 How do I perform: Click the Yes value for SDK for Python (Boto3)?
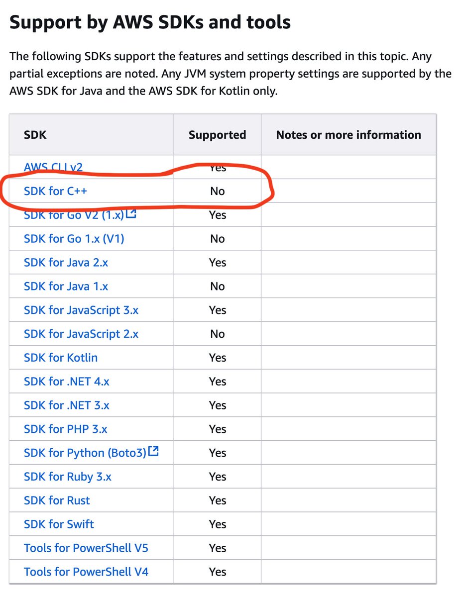[x=218, y=453]
